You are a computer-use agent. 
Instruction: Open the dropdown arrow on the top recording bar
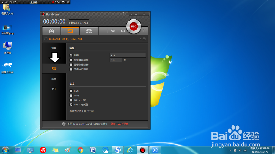(2, 2)
